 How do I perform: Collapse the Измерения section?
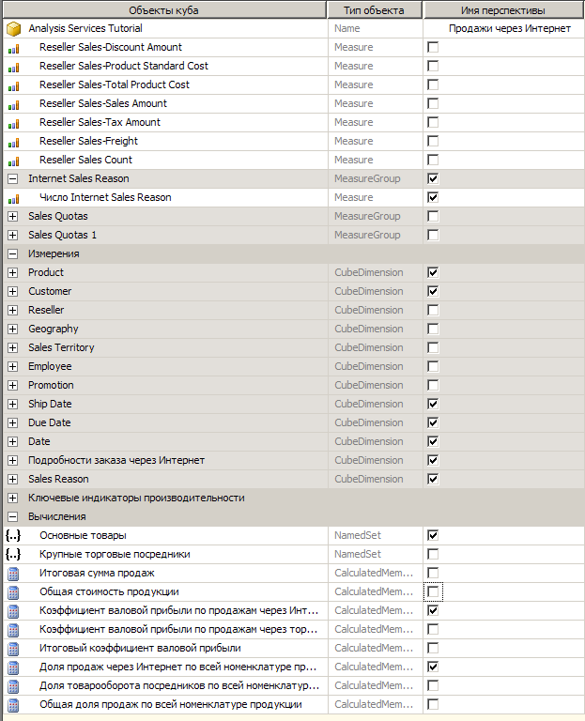[13, 253]
